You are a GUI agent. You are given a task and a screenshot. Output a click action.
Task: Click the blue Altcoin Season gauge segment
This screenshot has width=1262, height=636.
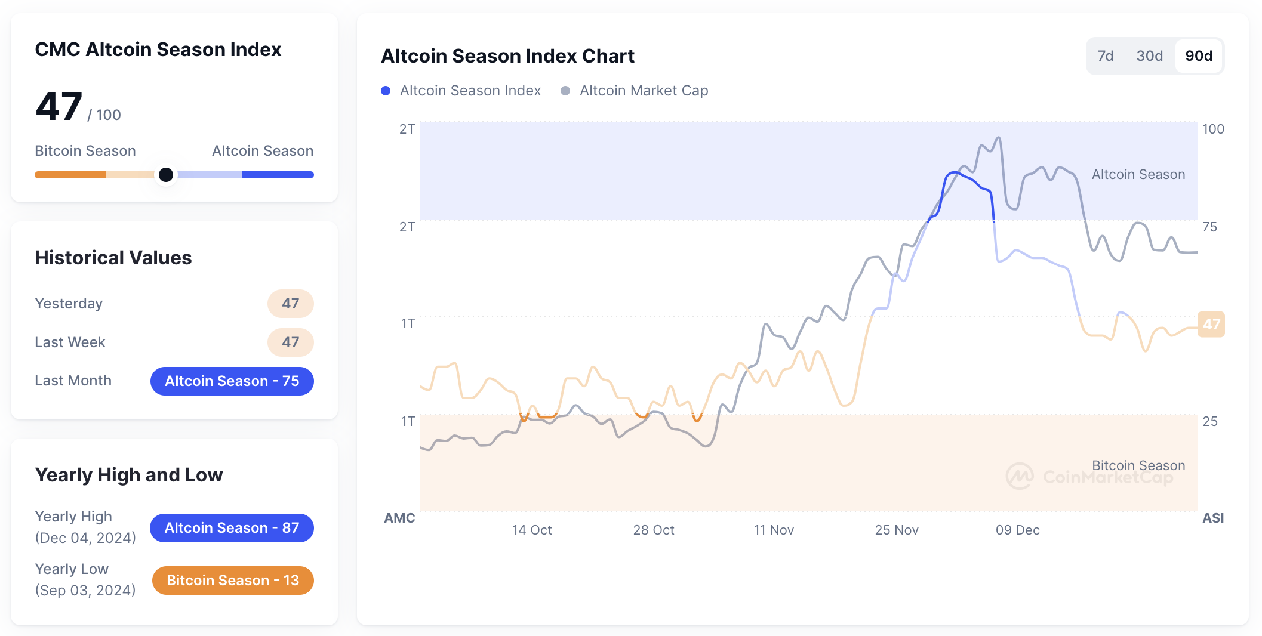(278, 175)
